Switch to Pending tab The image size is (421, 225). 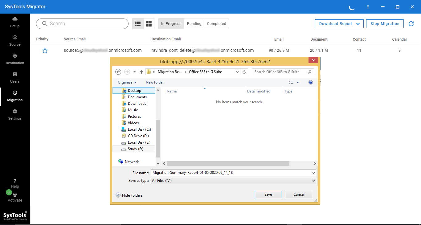194,24
